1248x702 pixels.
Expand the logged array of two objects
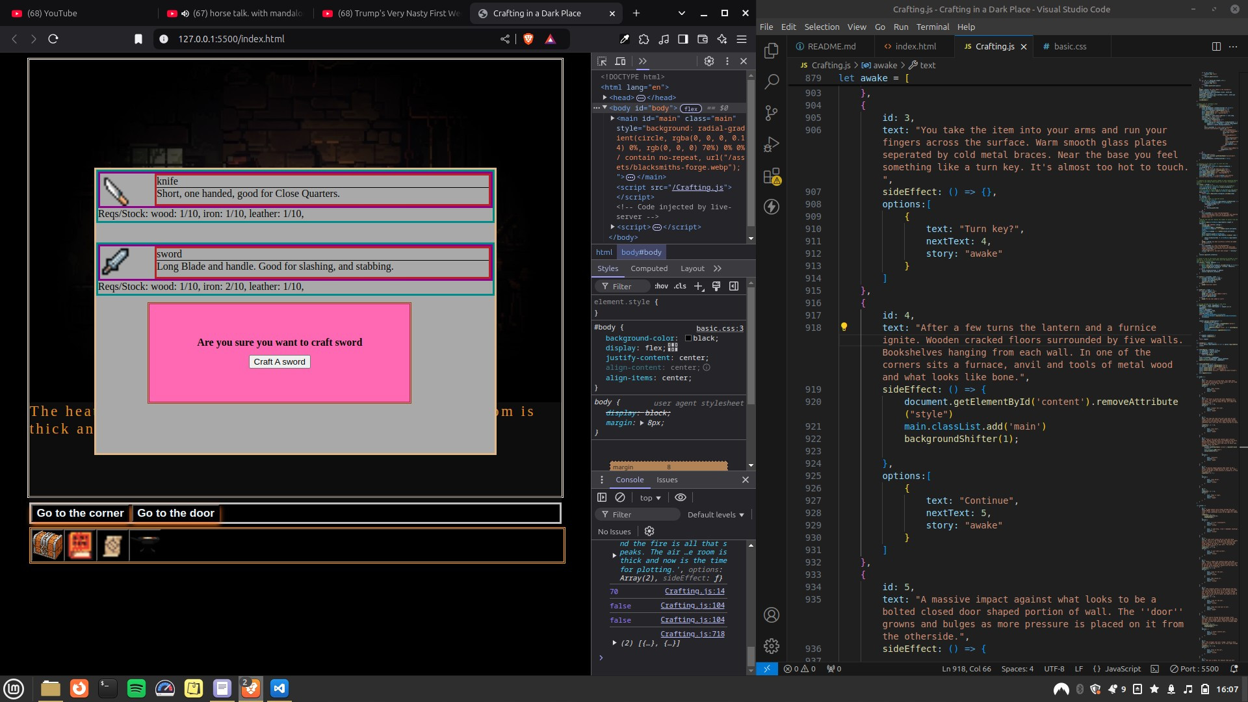(614, 643)
